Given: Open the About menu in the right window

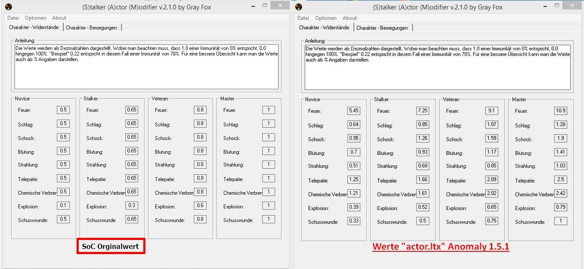Looking at the screenshot, I should pyautogui.click(x=350, y=18).
